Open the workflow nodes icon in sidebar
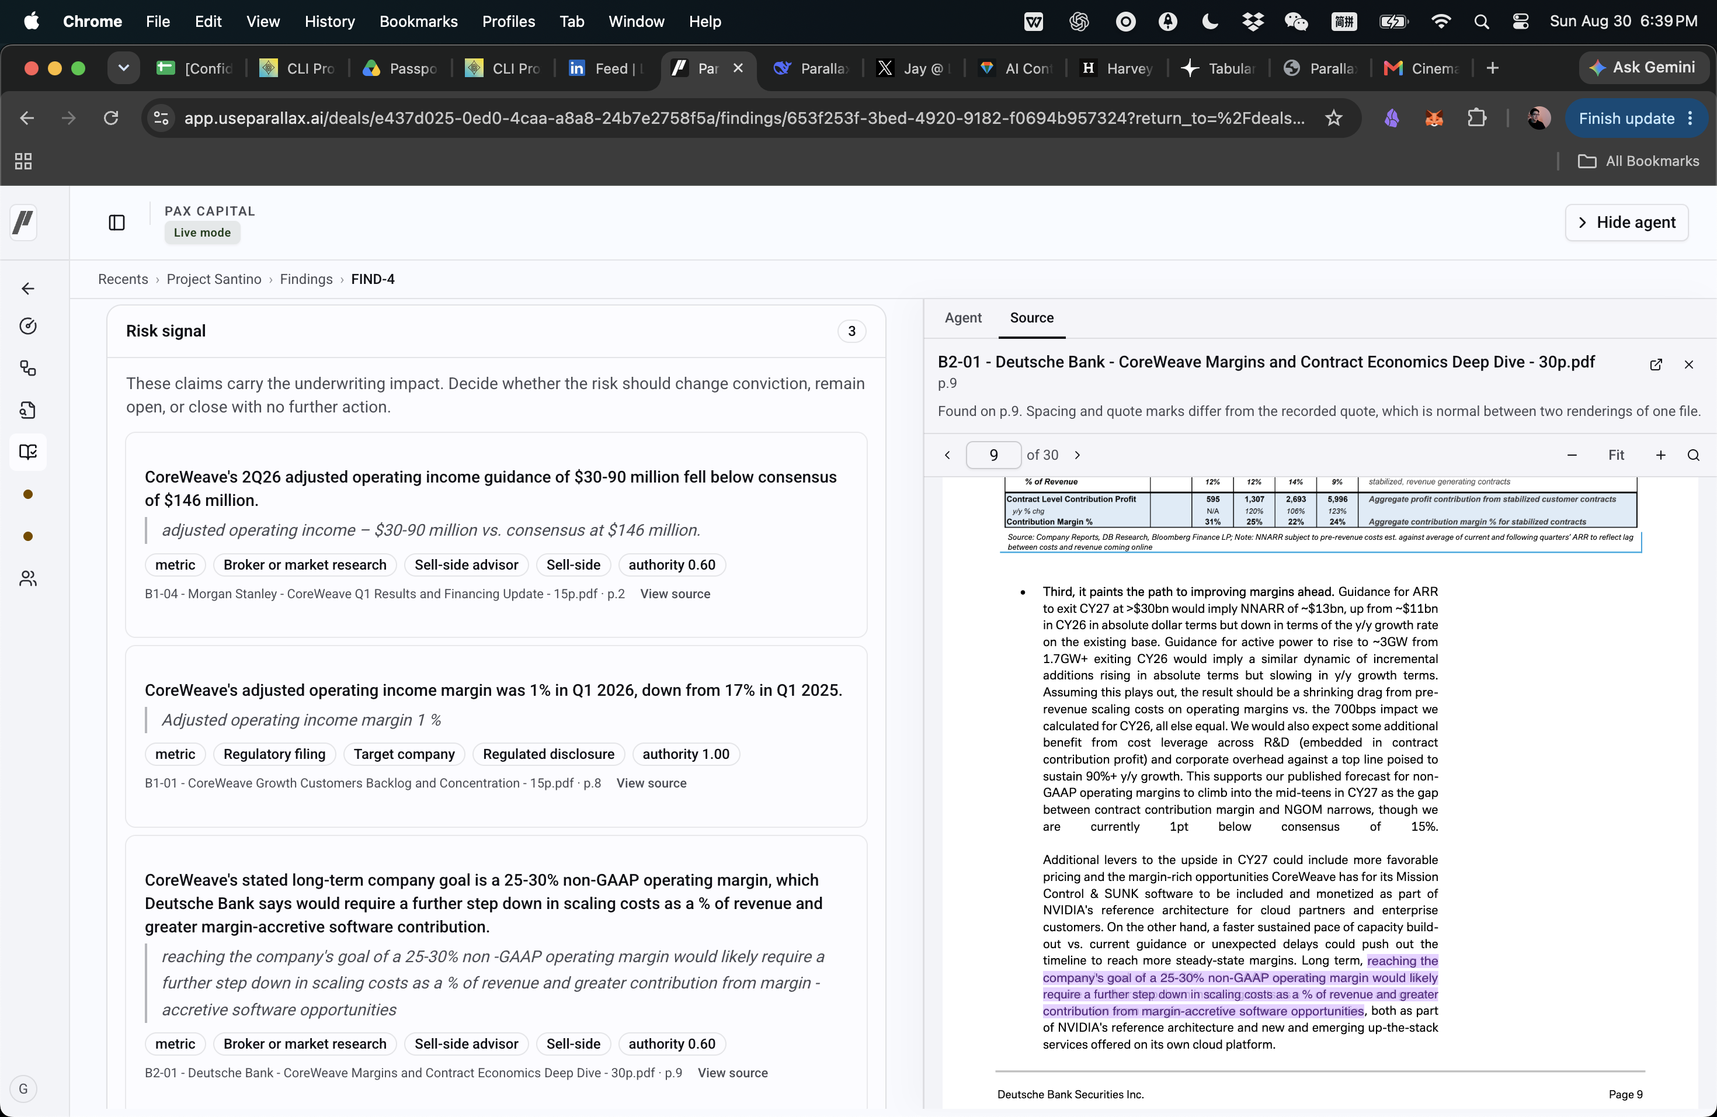Screen dimensions: 1717x1117 27,368
